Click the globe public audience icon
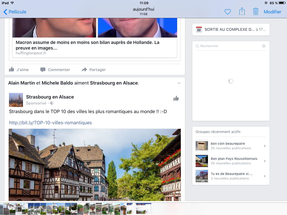 pyautogui.click(x=52, y=103)
